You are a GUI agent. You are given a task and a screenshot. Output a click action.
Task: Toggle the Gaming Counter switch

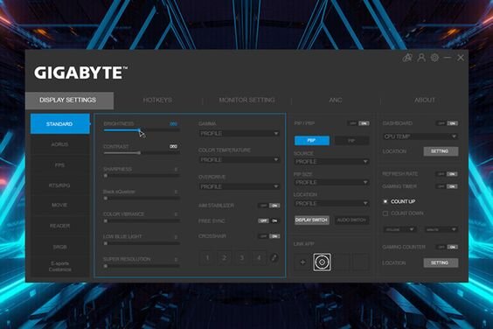point(448,247)
